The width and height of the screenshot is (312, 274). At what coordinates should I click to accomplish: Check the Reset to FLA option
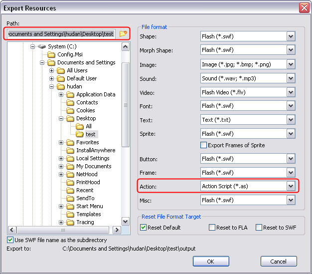[212, 228]
